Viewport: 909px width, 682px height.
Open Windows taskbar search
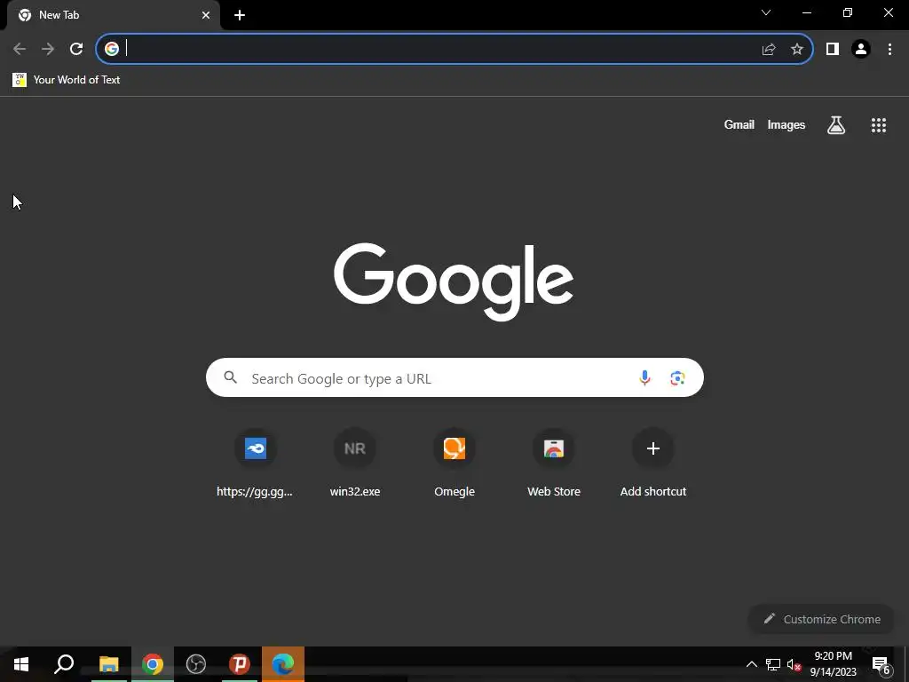point(64,664)
